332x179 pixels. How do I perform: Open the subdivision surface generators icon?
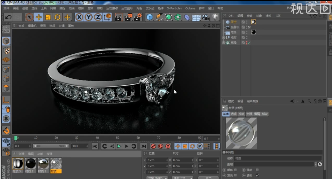[x=168, y=17]
